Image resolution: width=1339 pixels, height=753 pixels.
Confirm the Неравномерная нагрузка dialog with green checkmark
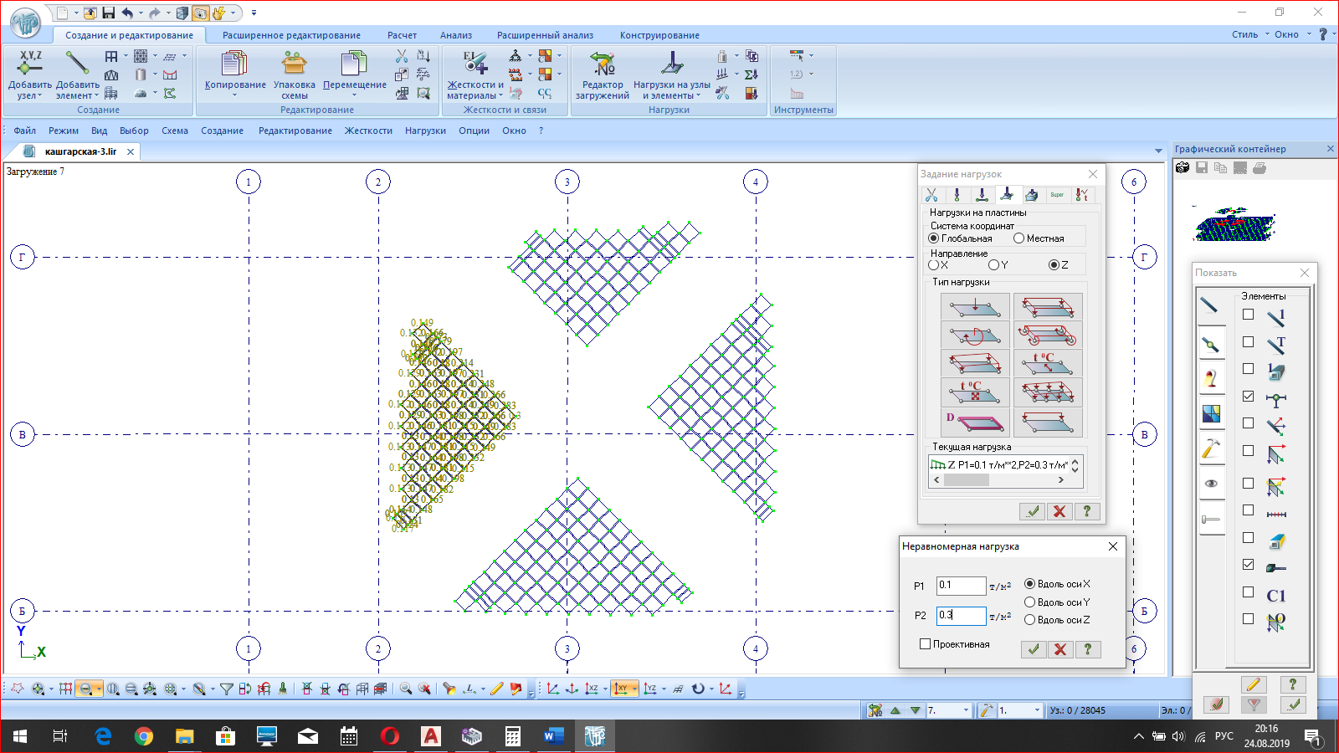click(1034, 649)
